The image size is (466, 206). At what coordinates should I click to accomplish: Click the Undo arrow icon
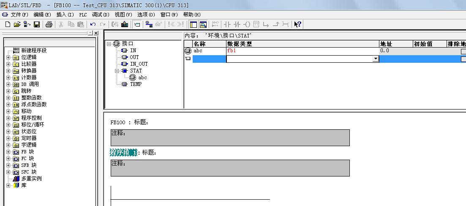pyautogui.click(x=93, y=24)
